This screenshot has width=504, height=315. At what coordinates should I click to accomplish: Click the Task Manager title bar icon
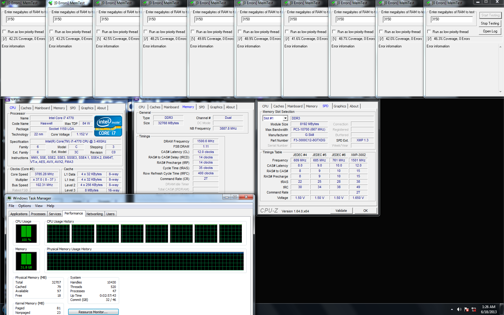9,198
